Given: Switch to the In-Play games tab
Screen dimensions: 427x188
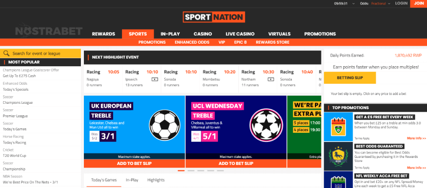Looking at the screenshot, I should tap(132, 180).
